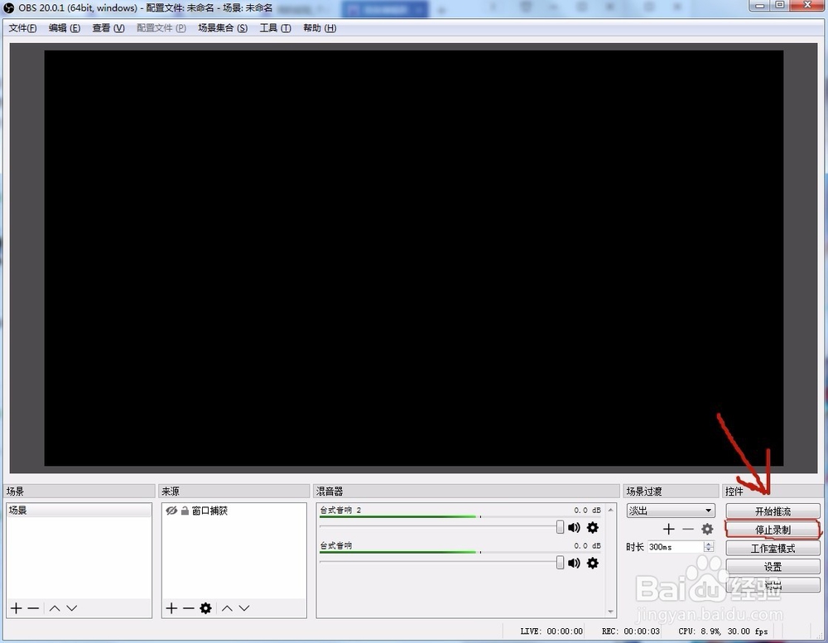The height and width of the screenshot is (643, 828).
Task: Click the black preview canvas
Action: [413, 257]
